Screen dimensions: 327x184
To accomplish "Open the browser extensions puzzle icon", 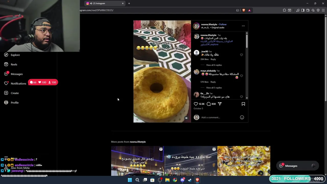I will (x=284, y=10).
